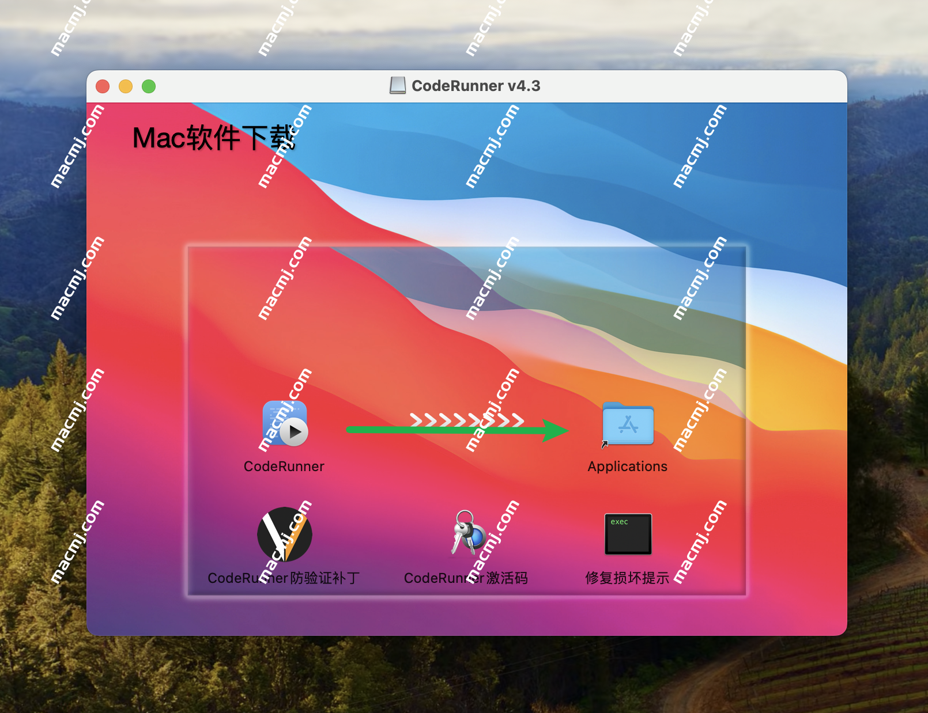The image size is (928, 713).
Task: Click the disk icon in title bar
Action: point(398,86)
